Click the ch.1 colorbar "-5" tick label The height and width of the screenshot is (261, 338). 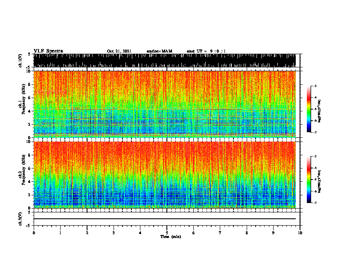point(315,109)
